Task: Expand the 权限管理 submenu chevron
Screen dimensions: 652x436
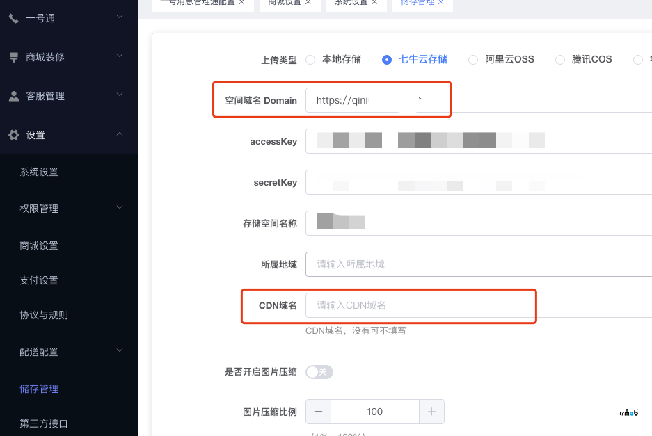Action: click(120, 207)
